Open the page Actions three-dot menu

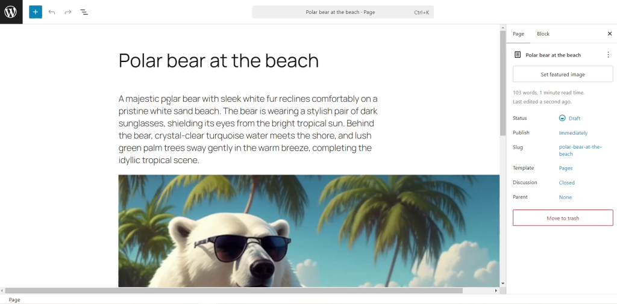608,55
